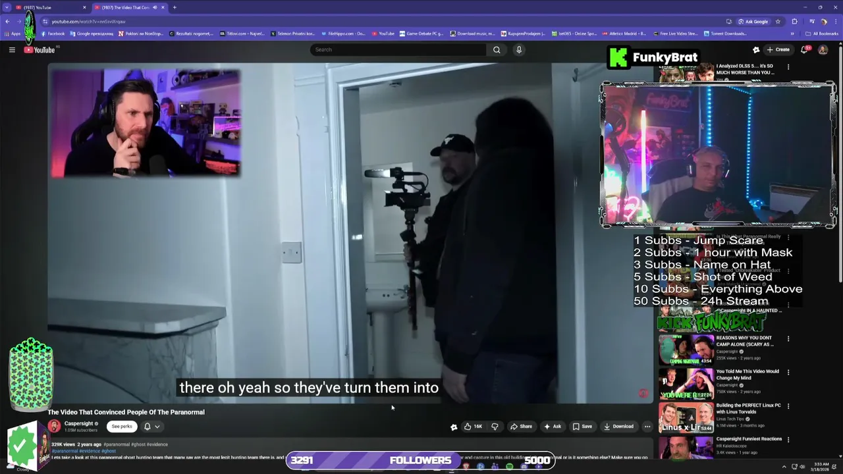Open options for 'You Told Me This Video'
Viewport: 843px width, 474px height.
coord(788,373)
